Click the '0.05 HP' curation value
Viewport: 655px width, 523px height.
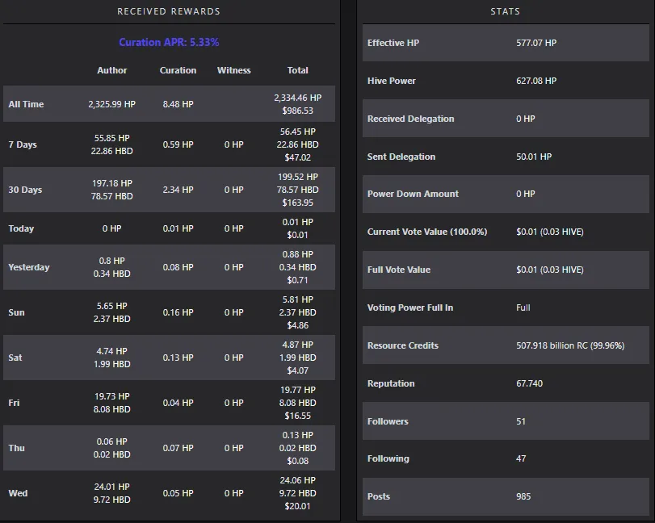178,493
